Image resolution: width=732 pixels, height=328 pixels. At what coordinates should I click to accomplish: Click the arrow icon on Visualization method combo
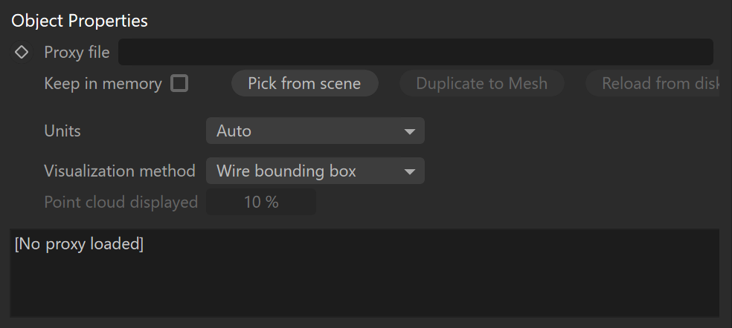click(409, 171)
